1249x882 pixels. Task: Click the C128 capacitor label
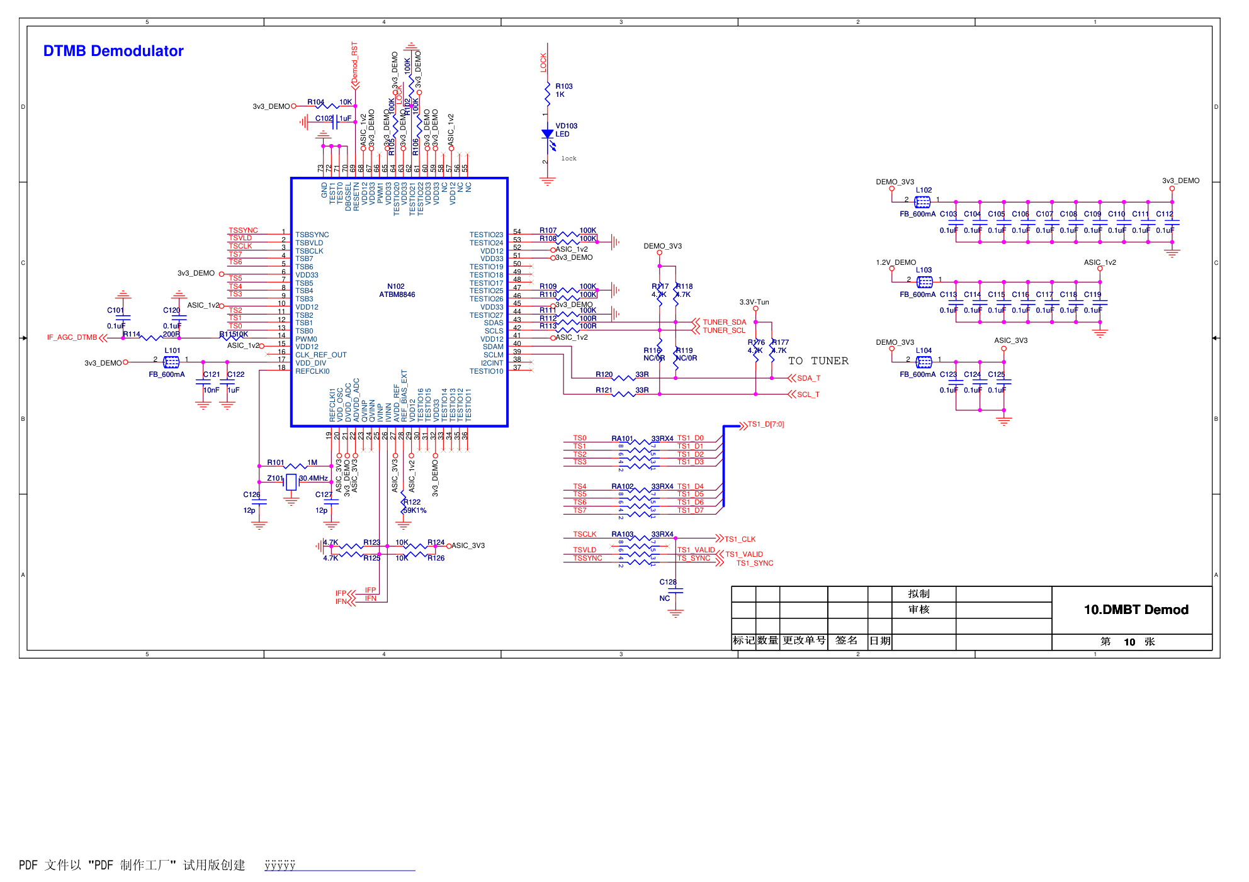pos(668,582)
